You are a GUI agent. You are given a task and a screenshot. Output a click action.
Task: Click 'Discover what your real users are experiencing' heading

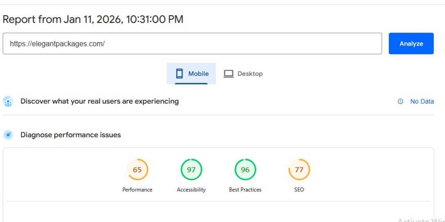[x=99, y=101]
